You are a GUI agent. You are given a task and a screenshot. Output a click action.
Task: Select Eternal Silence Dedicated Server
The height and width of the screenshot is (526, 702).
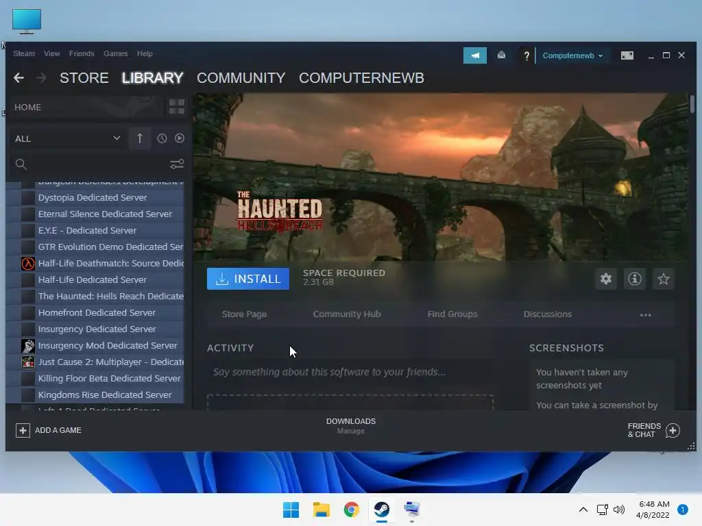[95, 214]
